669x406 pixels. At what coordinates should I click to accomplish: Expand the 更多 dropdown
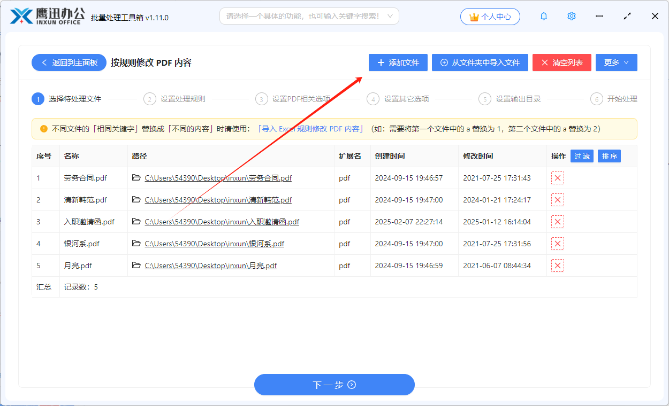[617, 63]
